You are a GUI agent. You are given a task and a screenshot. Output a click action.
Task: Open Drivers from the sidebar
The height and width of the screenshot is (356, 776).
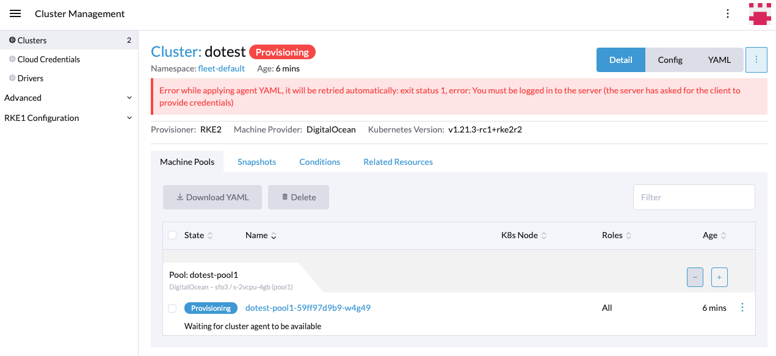point(31,78)
